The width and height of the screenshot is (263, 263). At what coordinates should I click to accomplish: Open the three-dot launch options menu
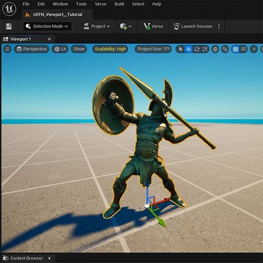(219, 26)
